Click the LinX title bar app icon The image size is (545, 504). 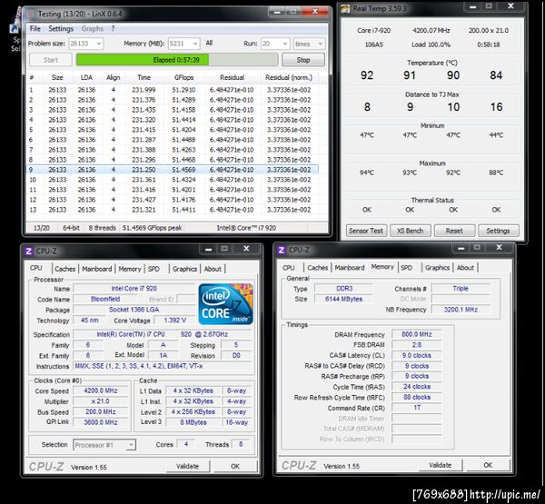pos(31,15)
